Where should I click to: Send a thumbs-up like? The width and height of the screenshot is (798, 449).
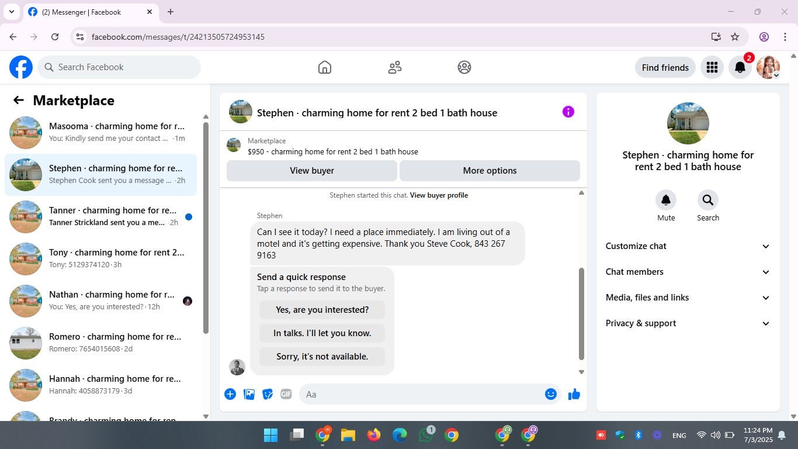click(x=574, y=394)
